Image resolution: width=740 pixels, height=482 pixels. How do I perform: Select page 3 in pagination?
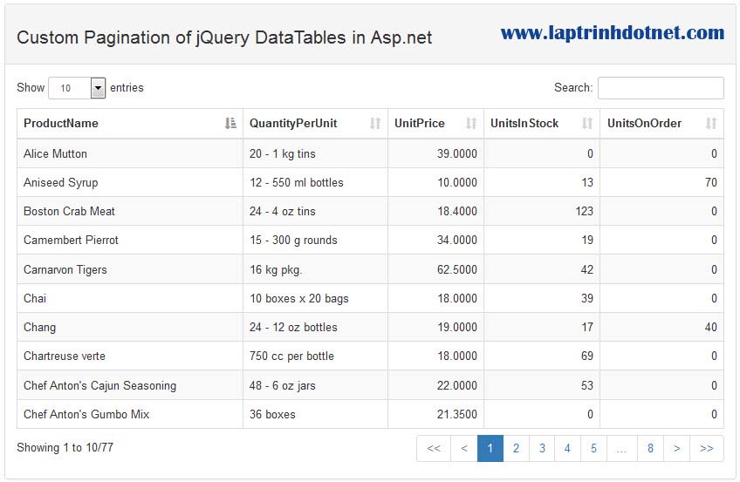pyautogui.click(x=542, y=448)
